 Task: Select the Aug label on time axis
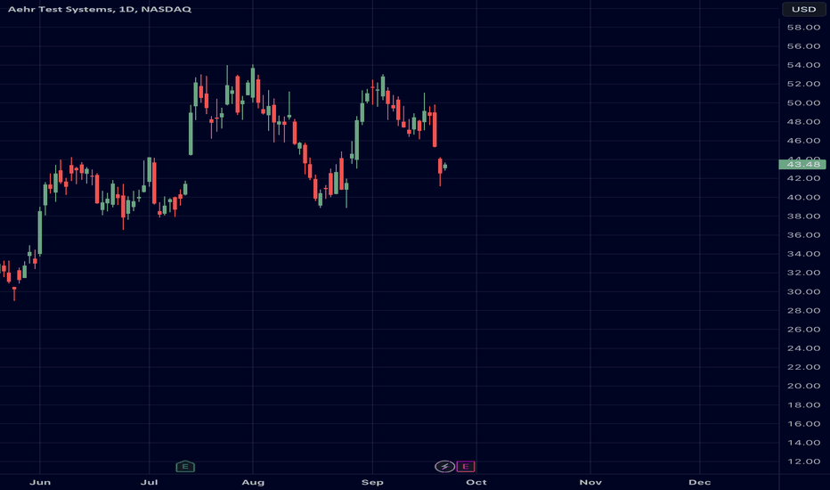(x=253, y=482)
